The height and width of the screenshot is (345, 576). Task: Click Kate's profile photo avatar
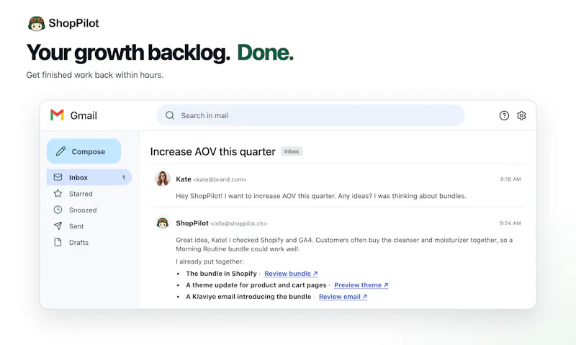[x=163, y=179]
